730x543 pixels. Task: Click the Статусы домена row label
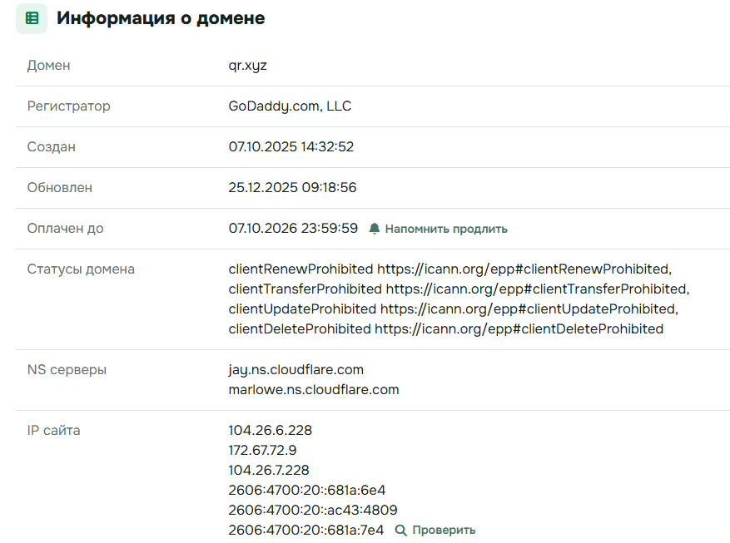pyautogui.click(x=81, y=269)
